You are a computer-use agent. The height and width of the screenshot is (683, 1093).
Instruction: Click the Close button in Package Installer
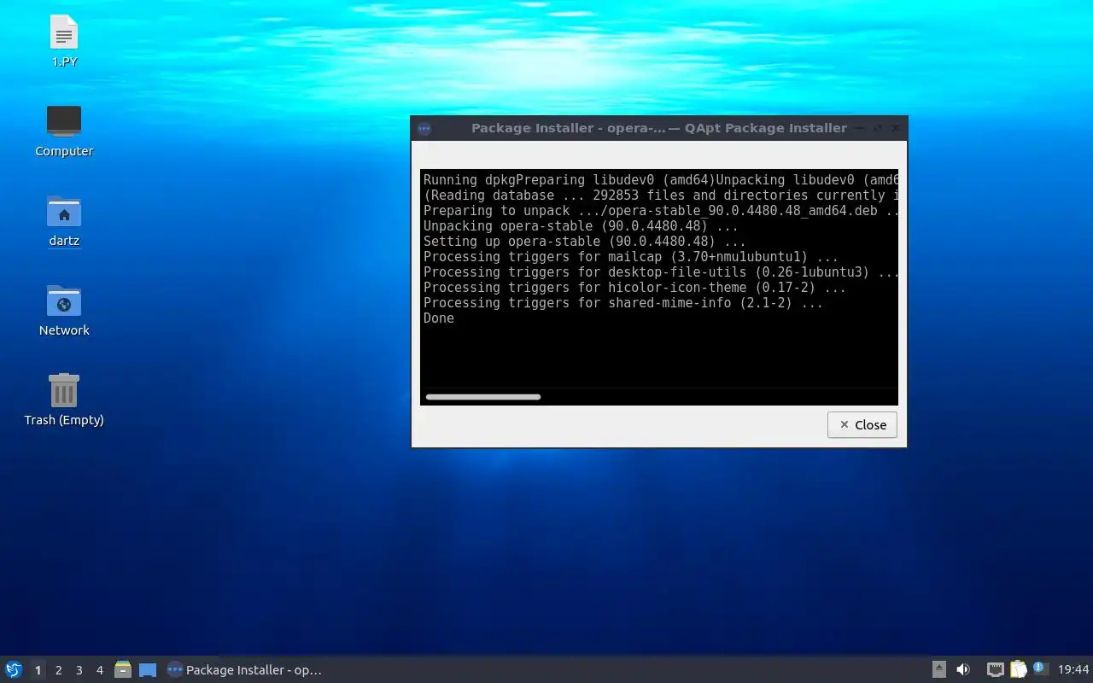862,424
